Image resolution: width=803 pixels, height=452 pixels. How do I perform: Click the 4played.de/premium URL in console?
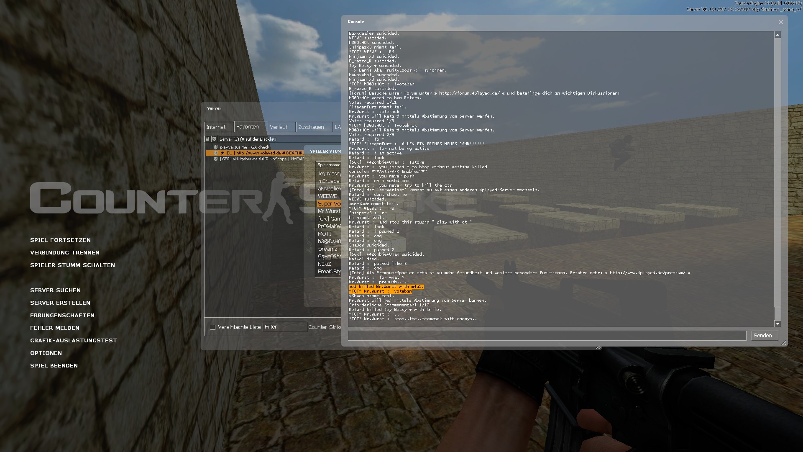point(647,273)
